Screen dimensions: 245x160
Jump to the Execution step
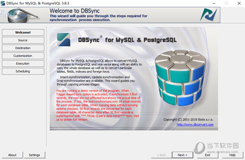click(23, 64)
